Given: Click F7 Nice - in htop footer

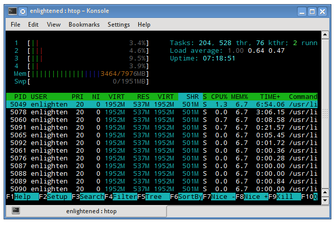Looking at the screenshot, I should tap(219, 196).
